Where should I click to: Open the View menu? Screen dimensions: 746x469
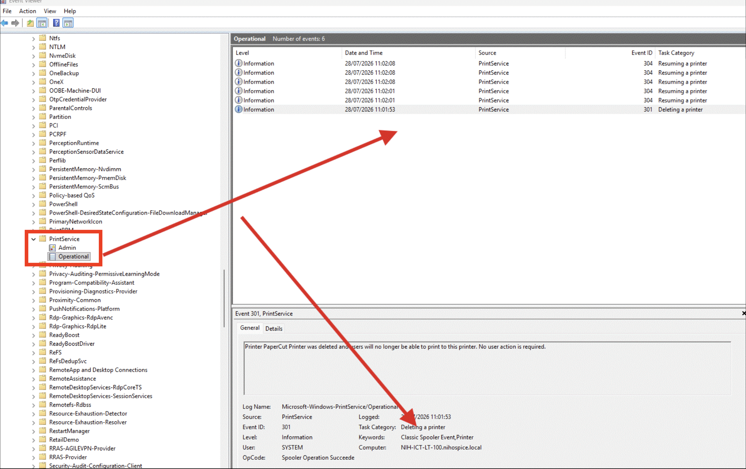[50, 11]
